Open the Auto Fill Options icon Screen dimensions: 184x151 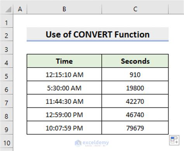pos(174,140)
